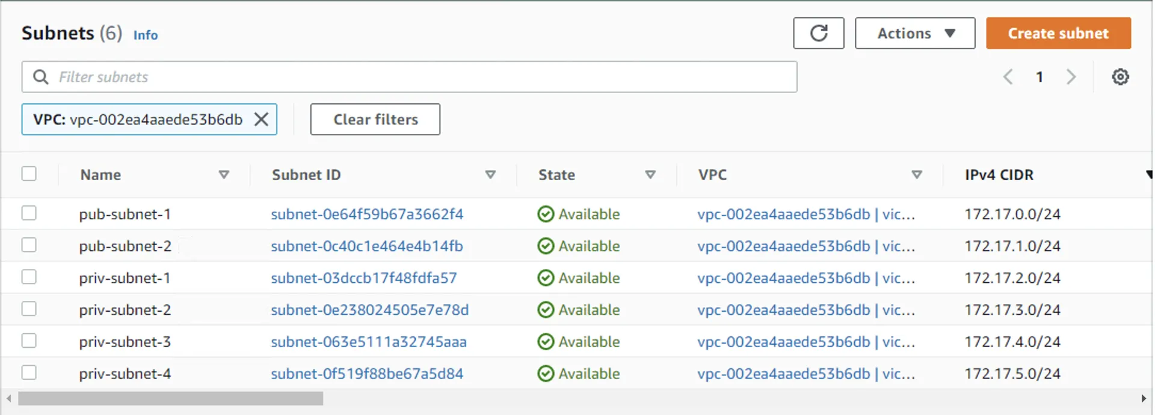
Task: Toggle the select-all header checkbox
Action: 29,174
